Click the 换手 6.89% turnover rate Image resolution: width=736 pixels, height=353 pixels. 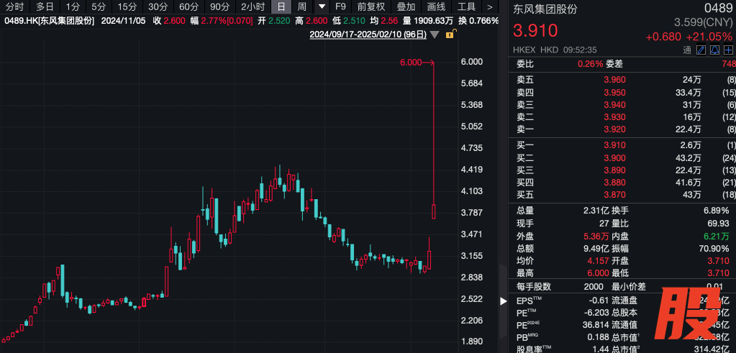point(716,211)
